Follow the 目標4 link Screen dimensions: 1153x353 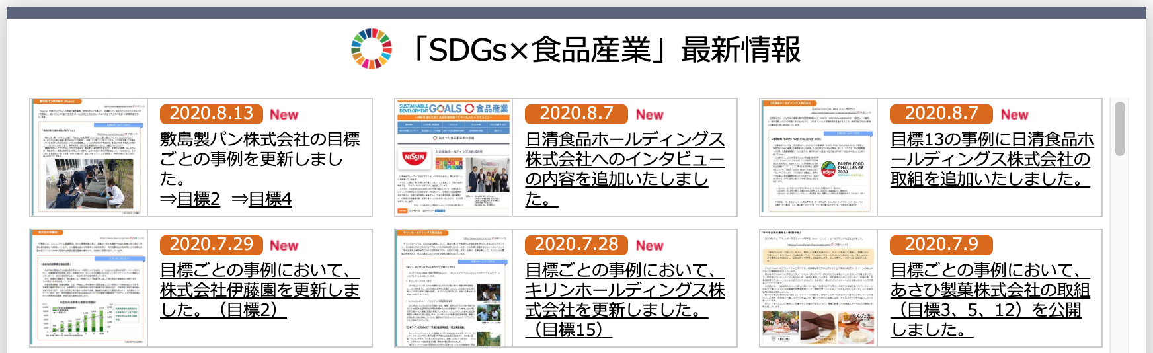click(270, 198)
